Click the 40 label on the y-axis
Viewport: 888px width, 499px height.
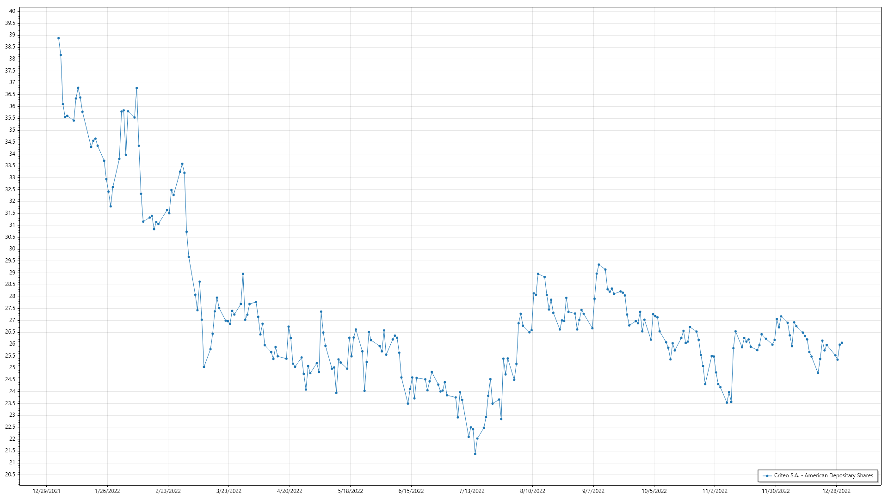click(x=12, y=11)
